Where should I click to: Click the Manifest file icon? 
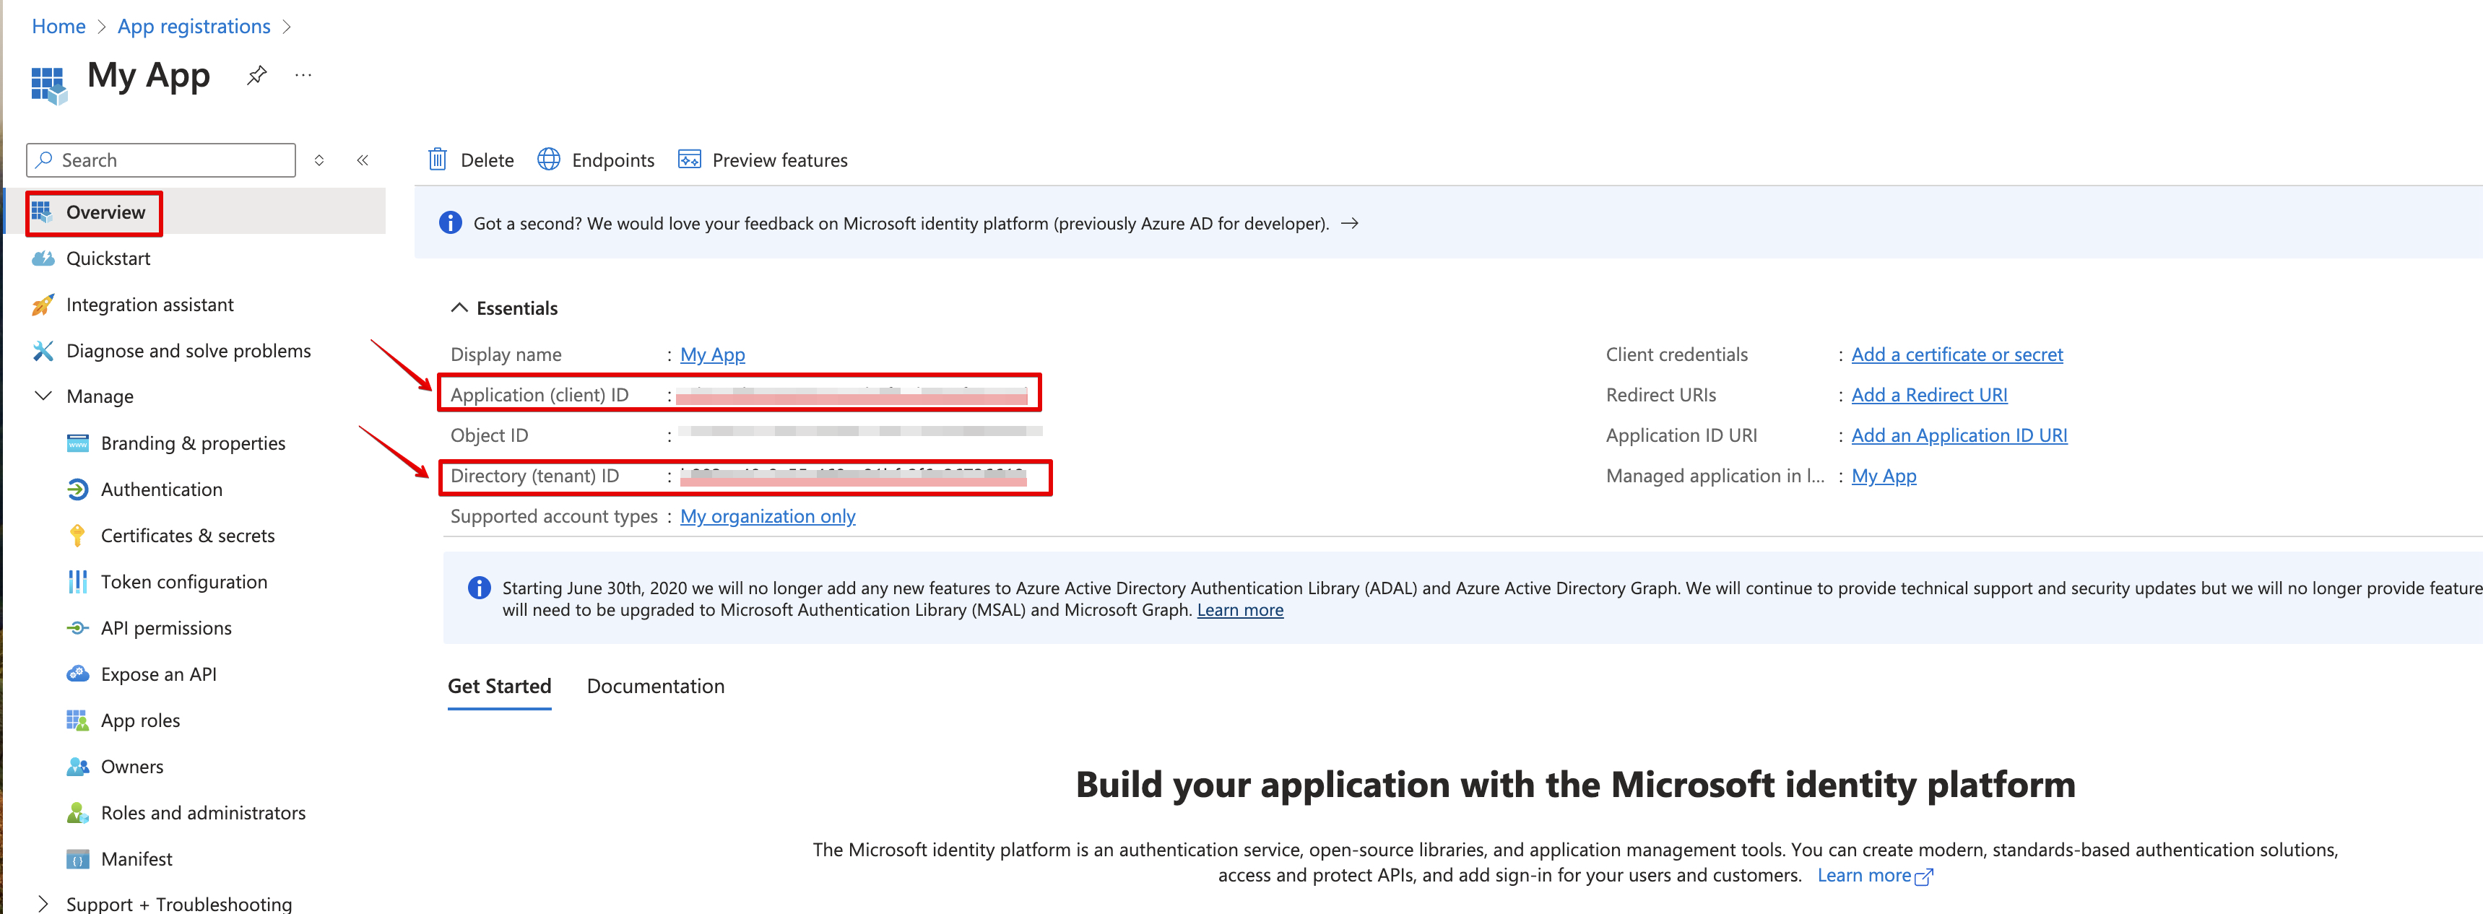(x=78, y=859)
